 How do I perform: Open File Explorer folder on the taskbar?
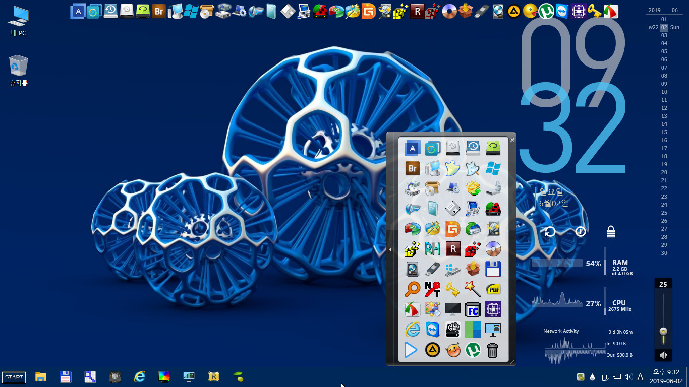point(41,376)
